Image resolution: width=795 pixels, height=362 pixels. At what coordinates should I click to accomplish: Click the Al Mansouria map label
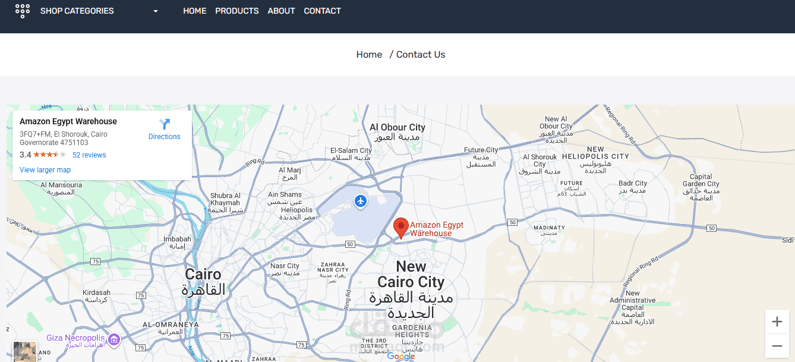click(61, 188)
